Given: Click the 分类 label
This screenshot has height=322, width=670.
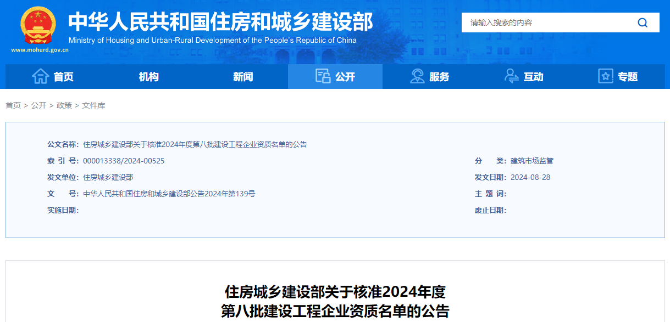Looking at the screenshot, I should click(x=490, y=161).
